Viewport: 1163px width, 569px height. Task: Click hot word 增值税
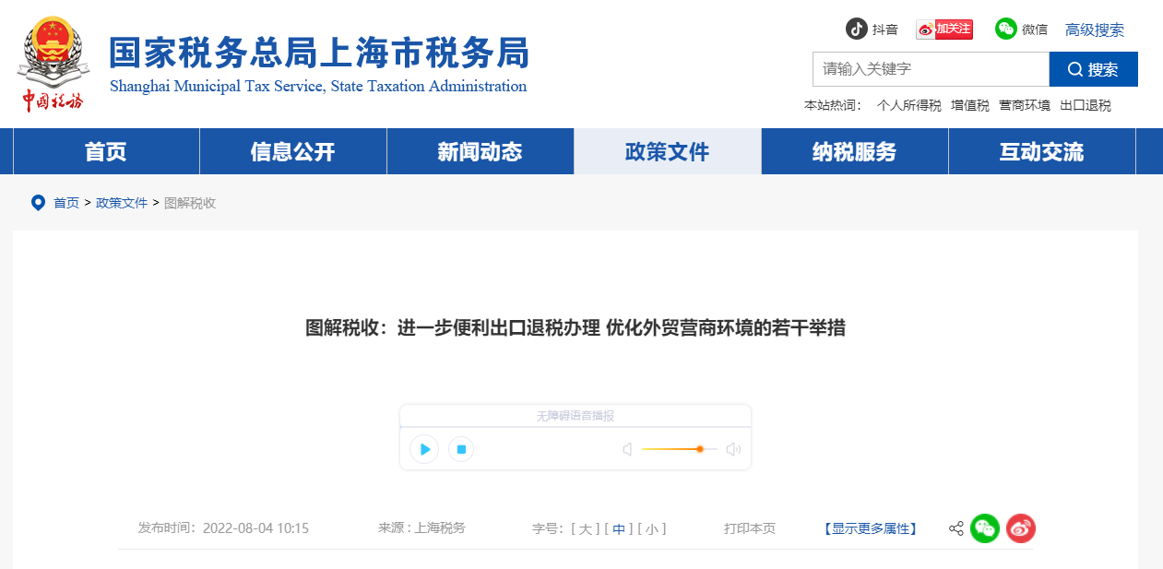coord(970,105)
